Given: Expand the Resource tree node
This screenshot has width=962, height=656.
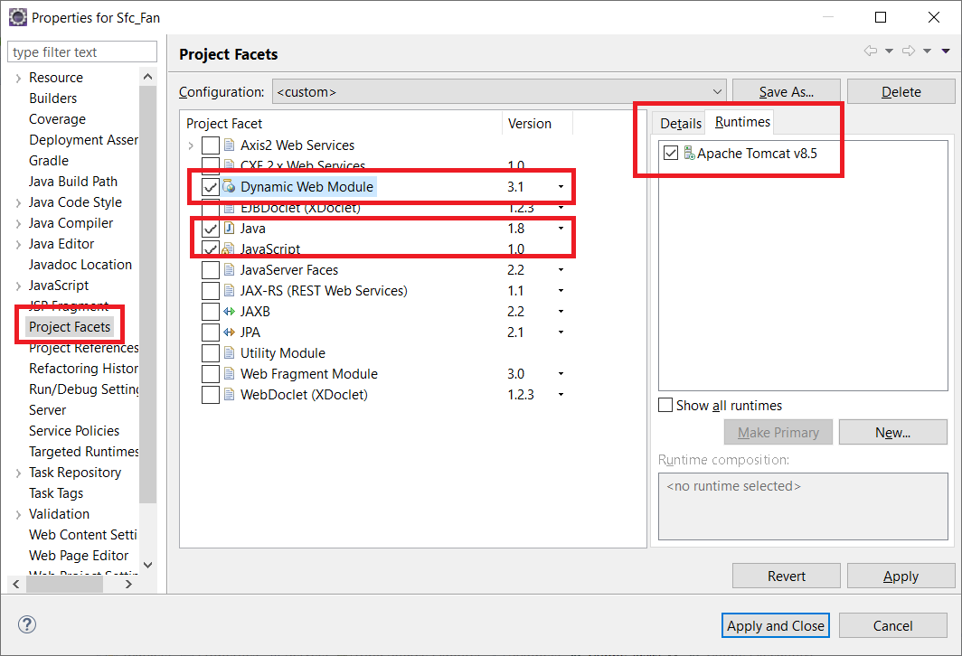Looking at the screenshot, I should [x=18, y=78].
